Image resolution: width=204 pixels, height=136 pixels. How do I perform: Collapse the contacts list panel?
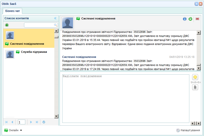55,18
